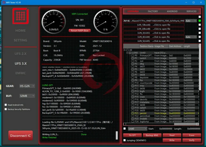Open file for LUN_3(Unit3)
The height and width of the screenshot is (147, 206).
pos(154,33)
